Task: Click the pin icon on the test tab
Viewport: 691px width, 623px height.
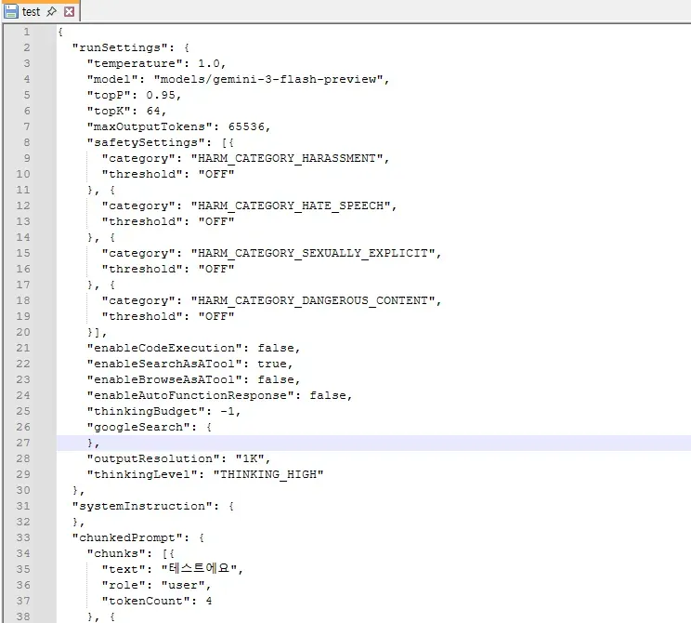Action: (x=51, y=12)
